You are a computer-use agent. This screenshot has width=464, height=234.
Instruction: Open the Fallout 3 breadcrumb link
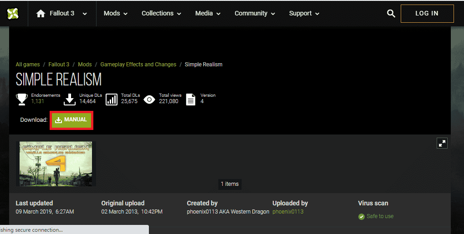coord(59,65)
